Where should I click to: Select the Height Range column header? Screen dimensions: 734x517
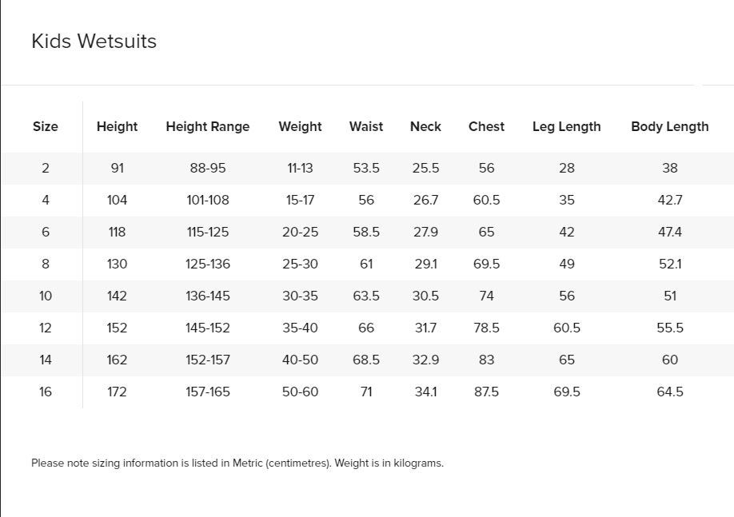click(x=208, y=126)
